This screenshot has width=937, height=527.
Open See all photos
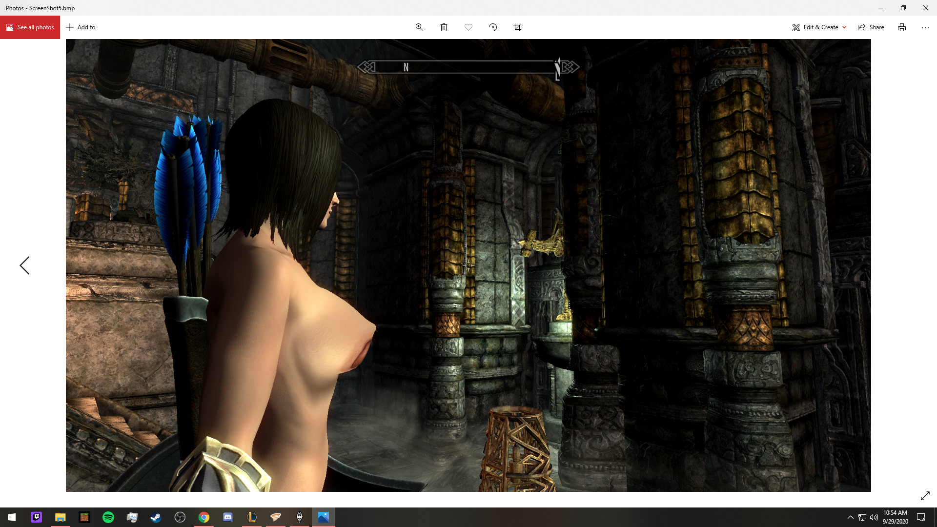point(30,27)
